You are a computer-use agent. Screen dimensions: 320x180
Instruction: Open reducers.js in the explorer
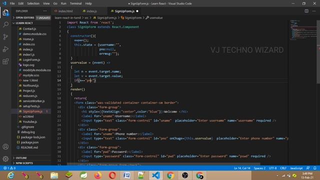point(30,96)
